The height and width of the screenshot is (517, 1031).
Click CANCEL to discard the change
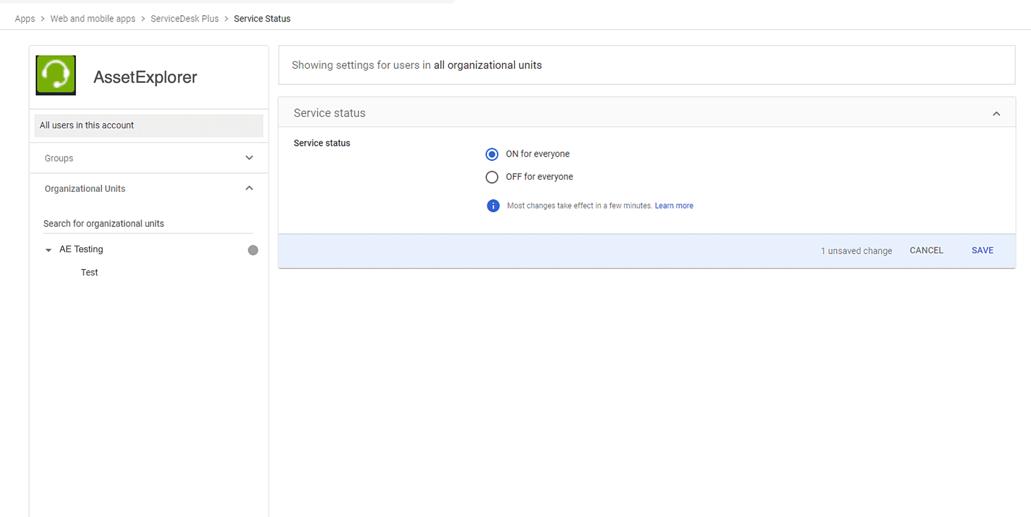pos(926,251)
